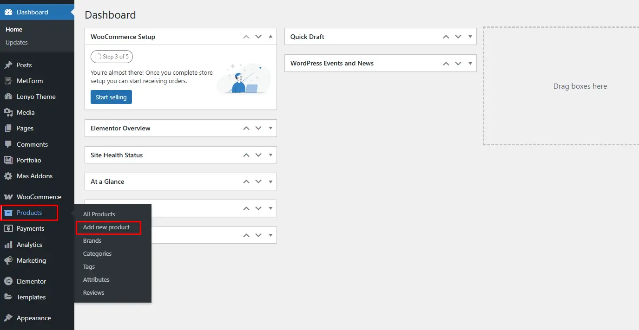Click the Dashboard page heading
The image size is (639, 330).
tap(110, 15)
